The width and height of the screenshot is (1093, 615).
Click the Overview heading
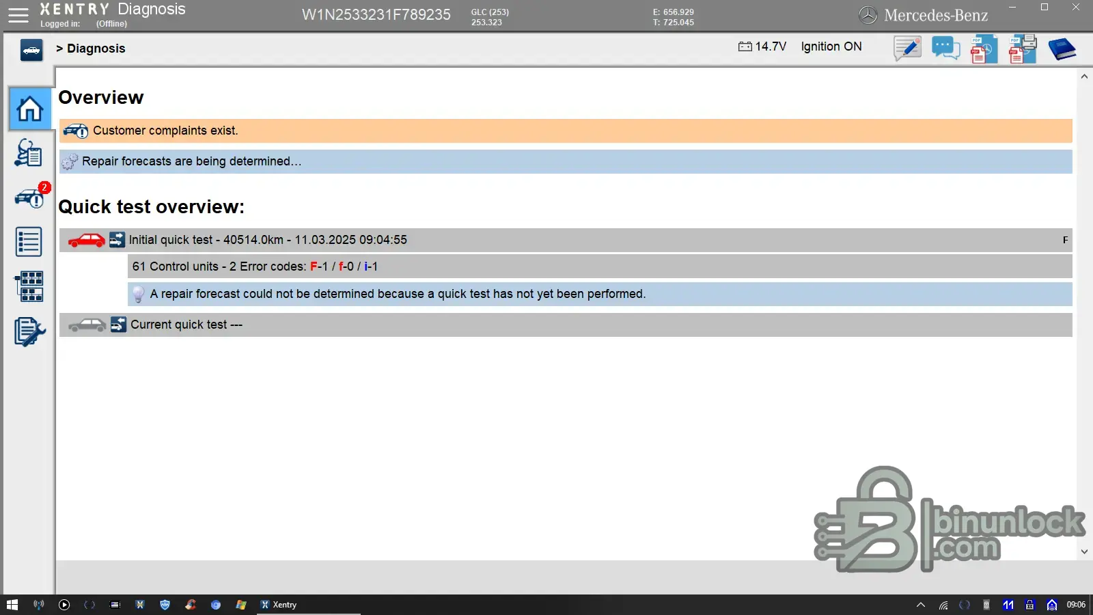point(101,98)
